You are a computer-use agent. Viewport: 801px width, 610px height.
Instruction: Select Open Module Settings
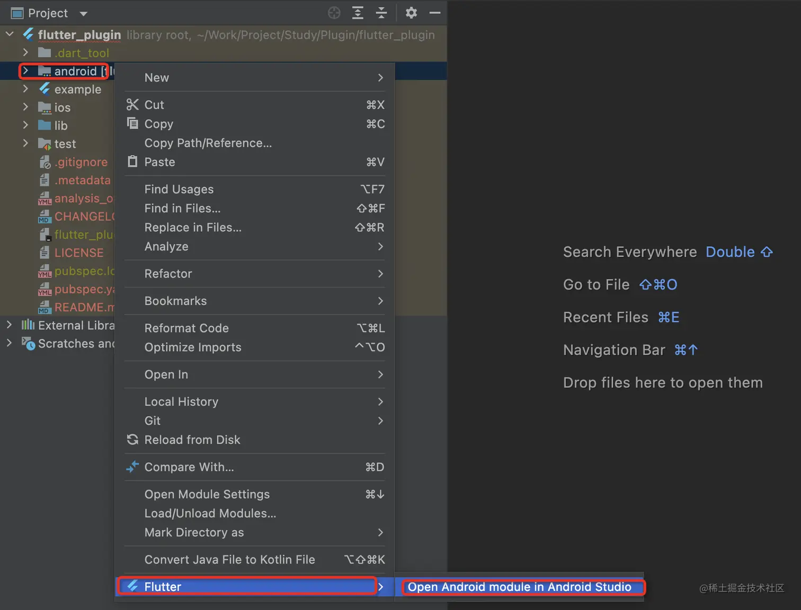(x=255, y=494)
